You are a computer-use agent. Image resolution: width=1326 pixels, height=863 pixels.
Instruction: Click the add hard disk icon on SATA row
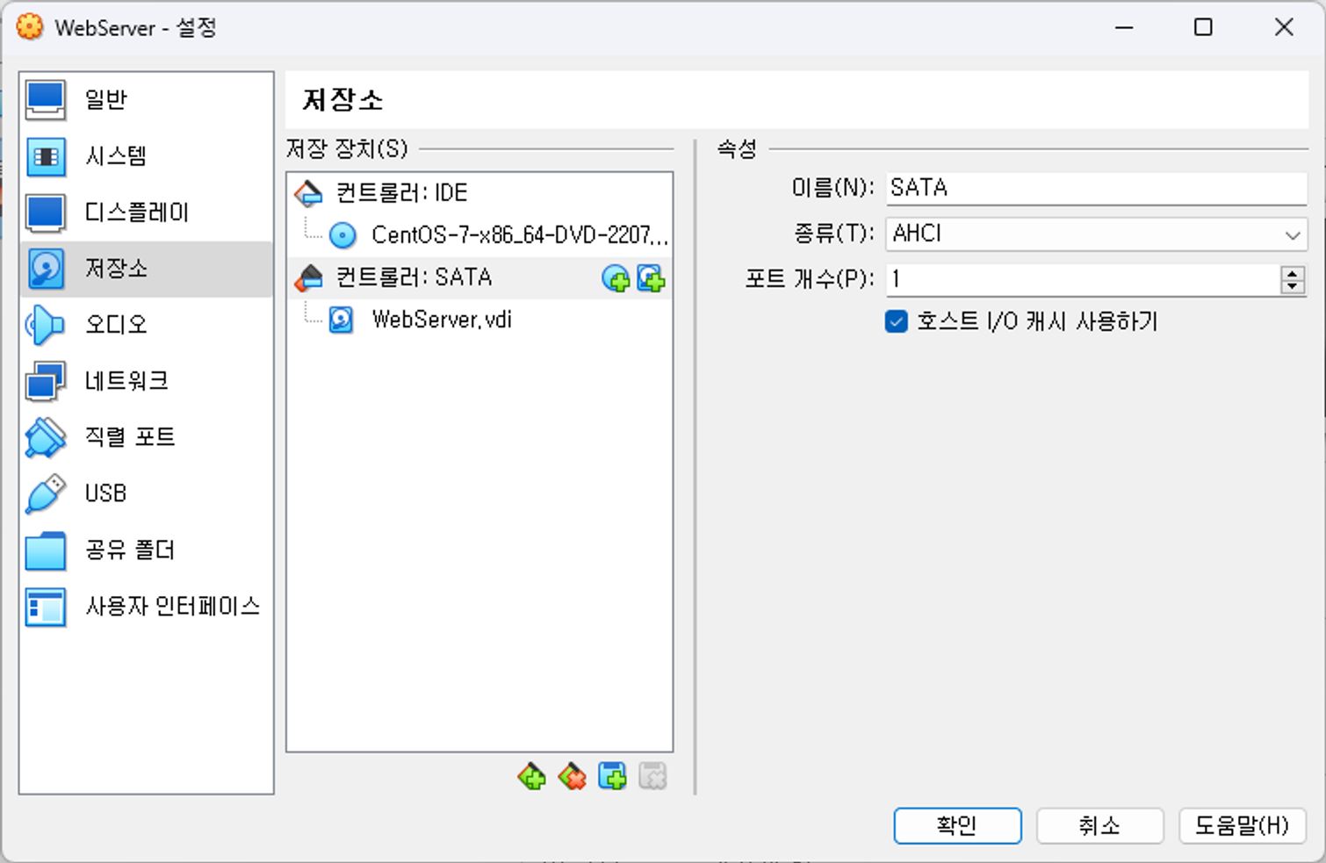point(651,278)
